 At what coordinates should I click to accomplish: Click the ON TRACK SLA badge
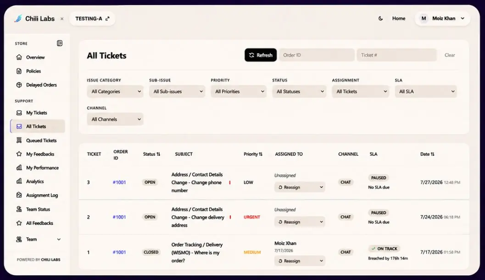point(384,248)
